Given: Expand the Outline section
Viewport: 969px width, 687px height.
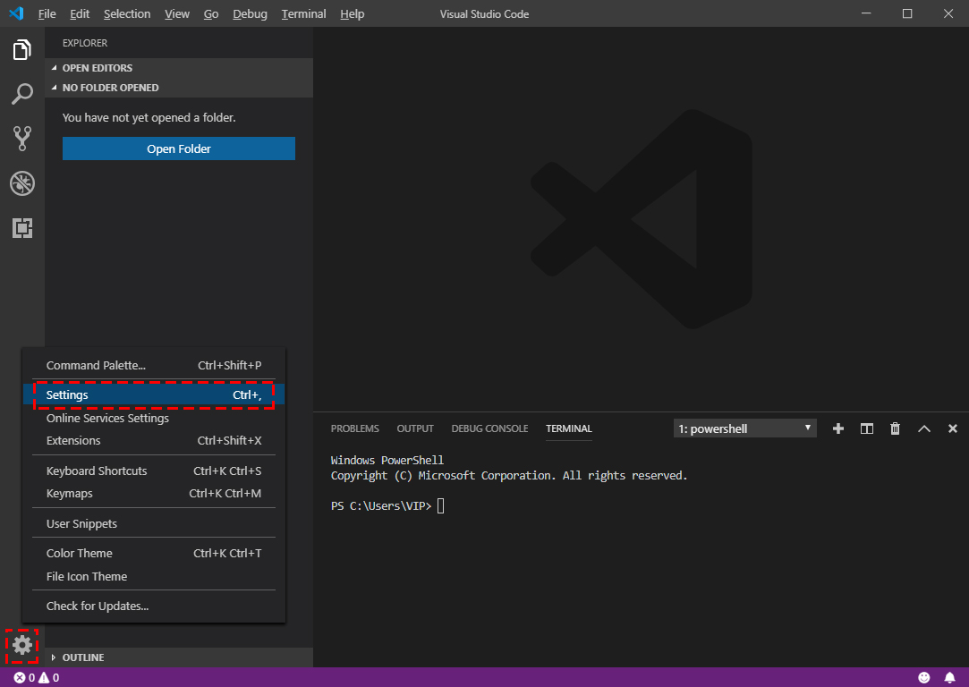Looking at the screenshot, I should [x=181, y=657].
